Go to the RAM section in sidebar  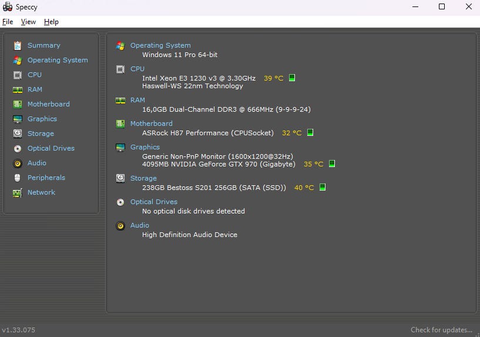click(x=35, y=89)
